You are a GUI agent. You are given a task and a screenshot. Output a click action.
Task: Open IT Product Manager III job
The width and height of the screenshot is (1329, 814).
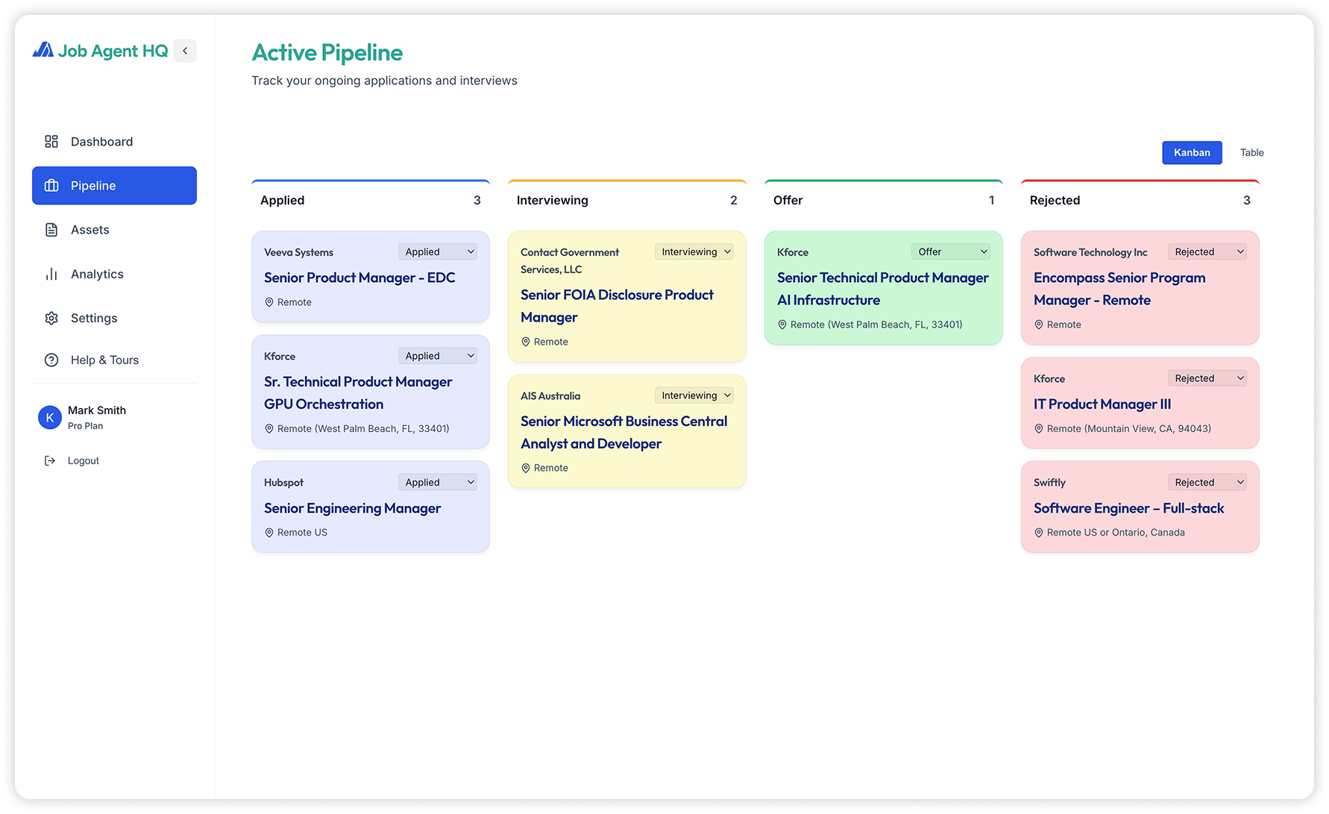tap(1102, 404)
